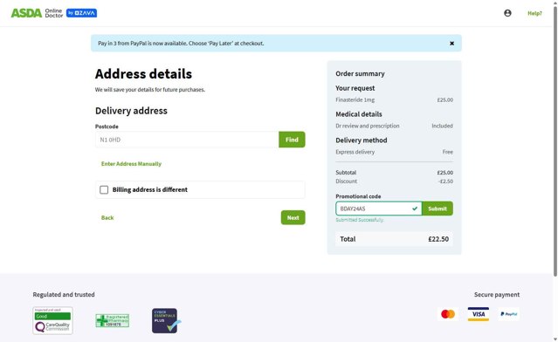Click the Subtotal £25.00 value
This screenshot has width=558, height=342.
point(445,173)
